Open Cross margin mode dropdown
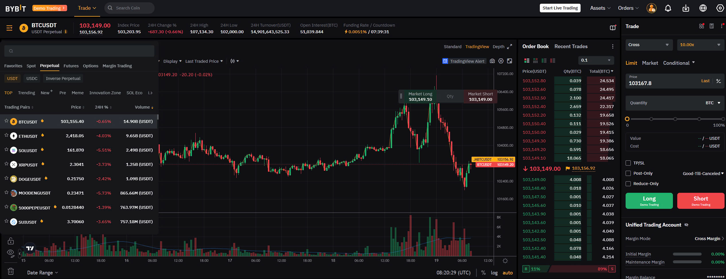Image resolution: width=726 pixels, height=279 pixels. [649, 45]
